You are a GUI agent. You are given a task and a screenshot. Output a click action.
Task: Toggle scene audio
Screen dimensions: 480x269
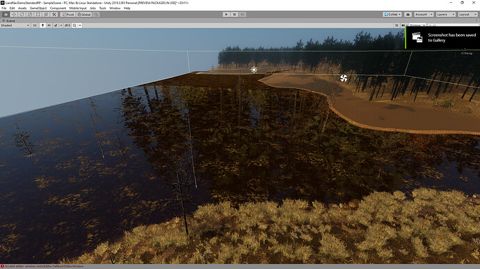point(49,26)
